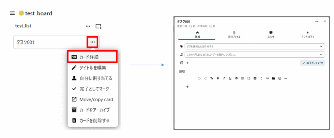334x138 pixels.
Task: Open the emoji picker in description toolbar
Action: 280,78
